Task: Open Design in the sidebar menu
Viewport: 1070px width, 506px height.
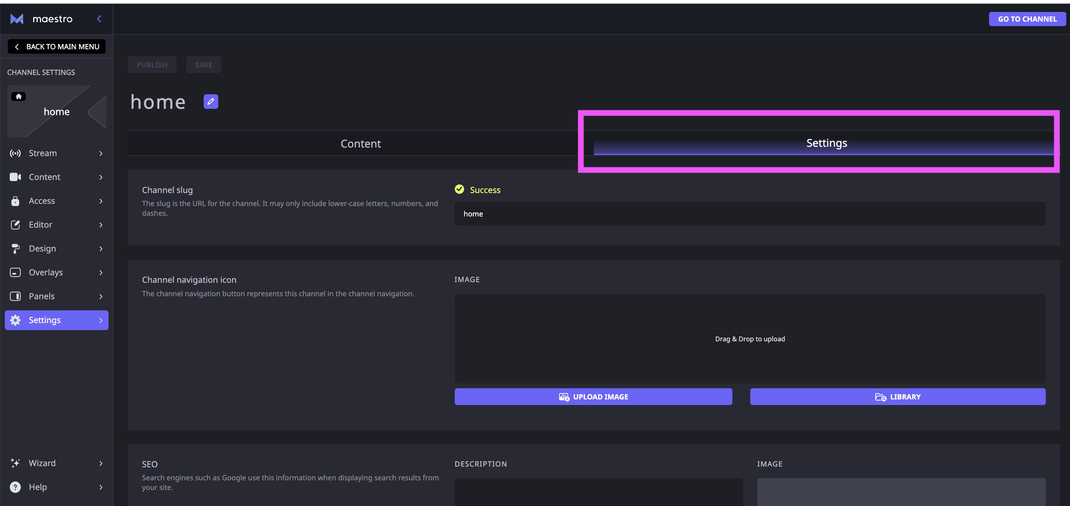Action: tap(56, 249)
